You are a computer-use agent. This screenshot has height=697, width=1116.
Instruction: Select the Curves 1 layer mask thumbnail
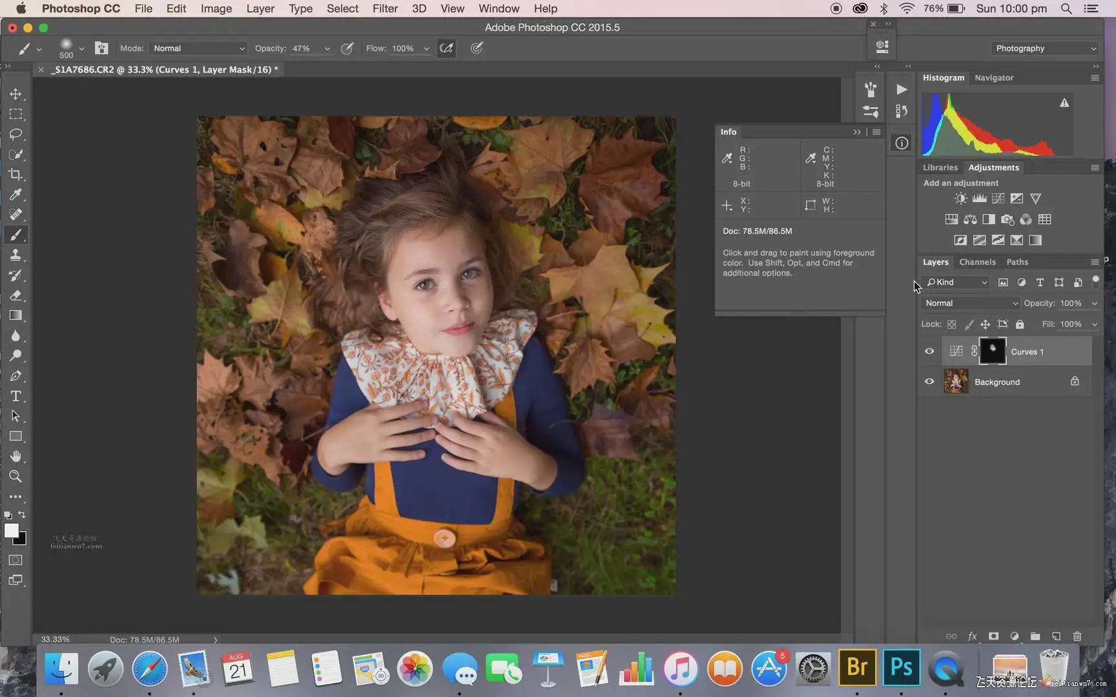pos(992,352)
